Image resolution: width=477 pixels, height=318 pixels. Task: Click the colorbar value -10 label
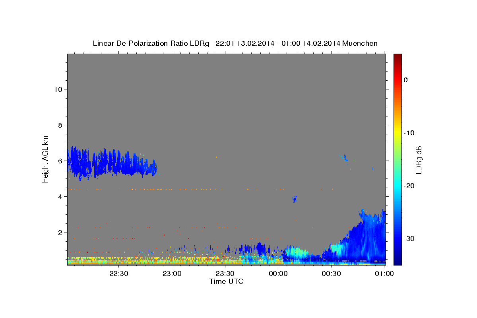[409, 133]
